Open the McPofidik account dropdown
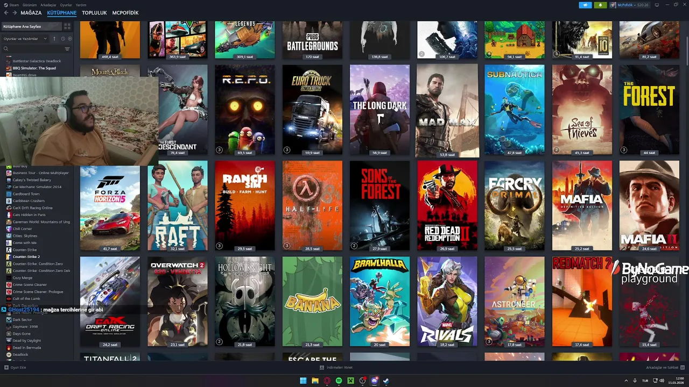689x387 pixels. tap(629, 5)
